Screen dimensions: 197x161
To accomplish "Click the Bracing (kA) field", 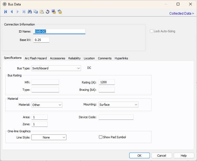I will coord(107,90).
